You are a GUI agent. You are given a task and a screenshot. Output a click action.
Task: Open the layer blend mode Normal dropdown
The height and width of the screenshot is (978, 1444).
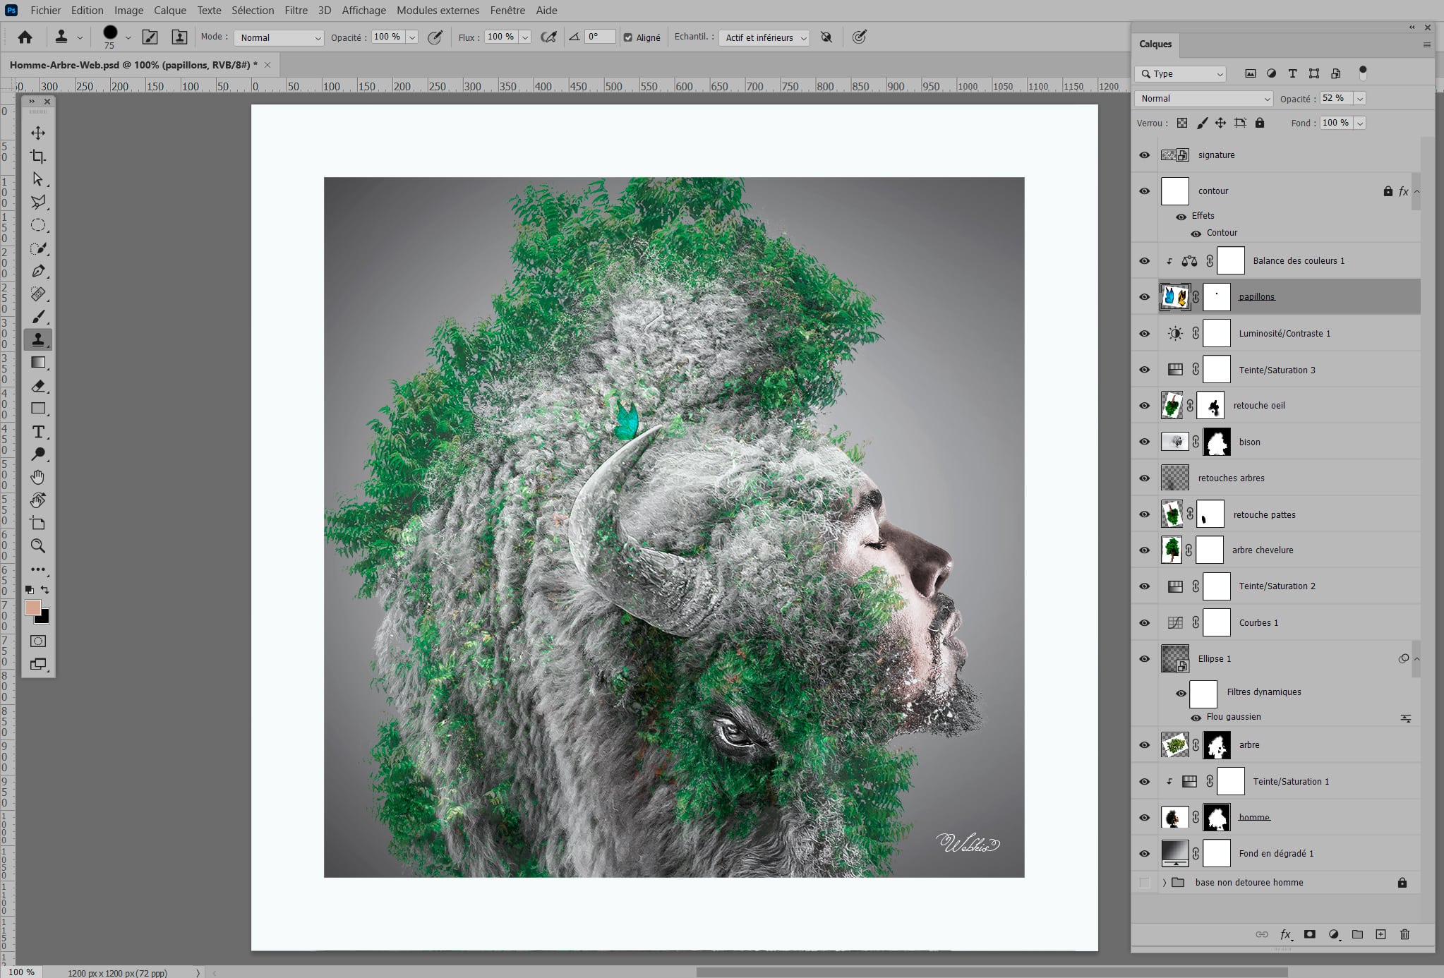1203,99
